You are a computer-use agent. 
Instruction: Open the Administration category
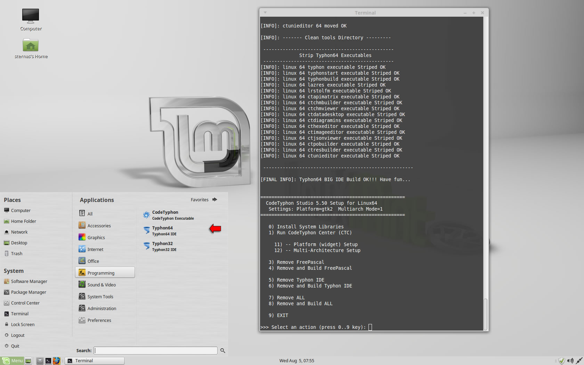[x=105, y=308]
